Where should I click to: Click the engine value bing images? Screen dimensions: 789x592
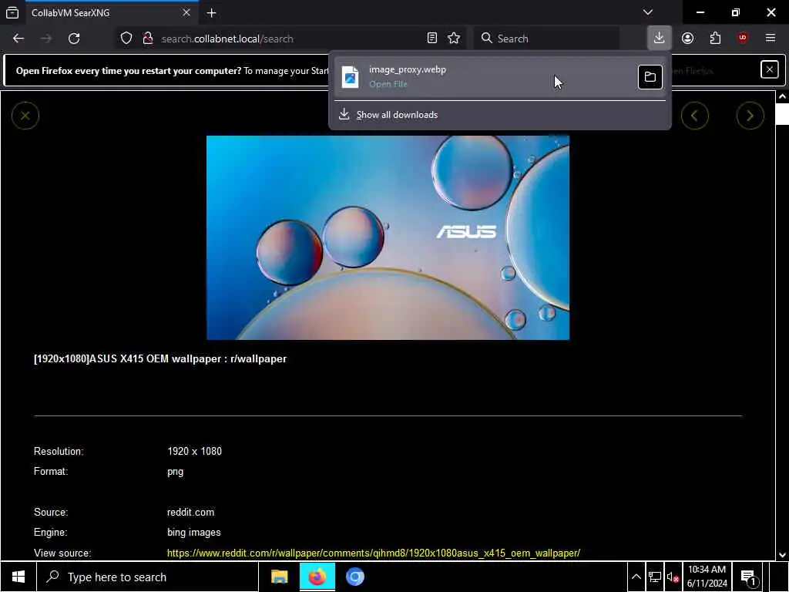pyautogui.click(x=193, y=533)
